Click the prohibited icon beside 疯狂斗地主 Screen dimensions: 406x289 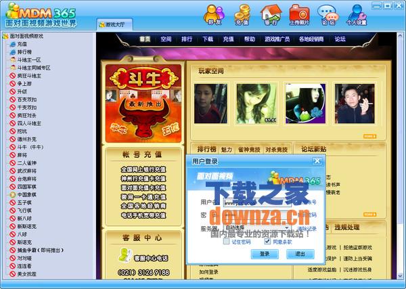point(13,76)
